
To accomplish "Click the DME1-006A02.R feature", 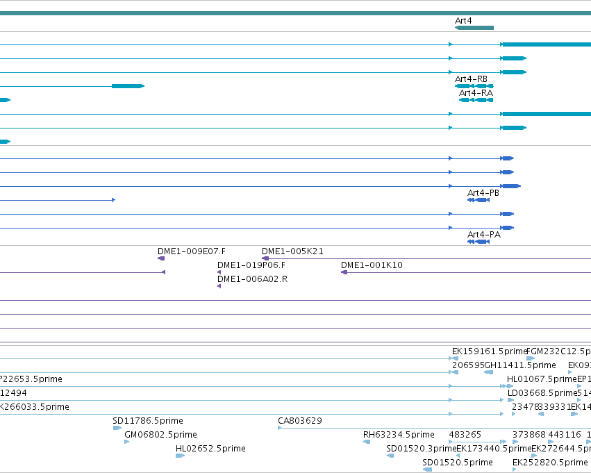I will [219, 286].
